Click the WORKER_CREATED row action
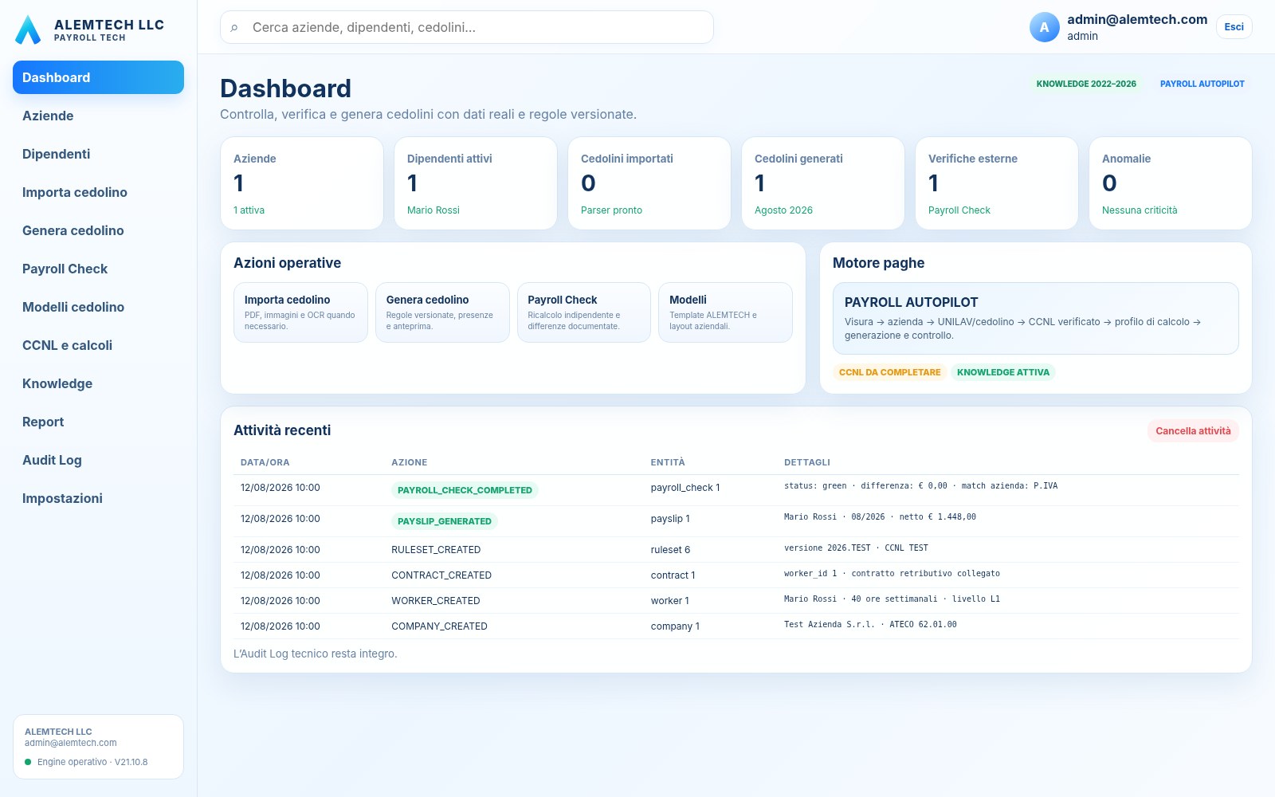The width and height of the screenshot is (1275, 797). 436,601
